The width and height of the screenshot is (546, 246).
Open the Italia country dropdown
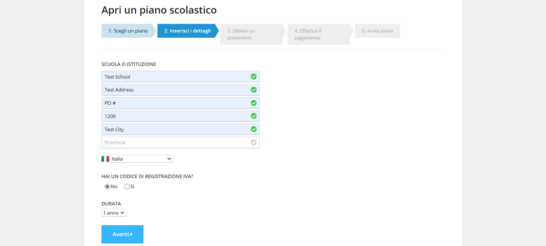(142, 159)
